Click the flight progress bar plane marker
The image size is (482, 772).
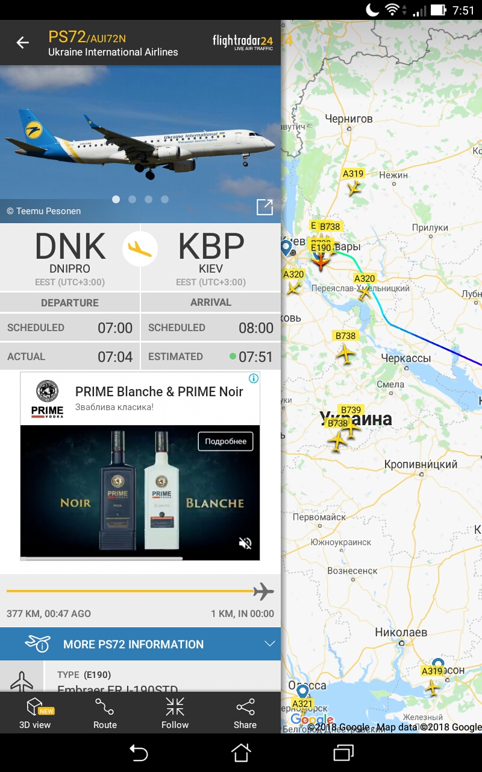click(x=263, y=592)
